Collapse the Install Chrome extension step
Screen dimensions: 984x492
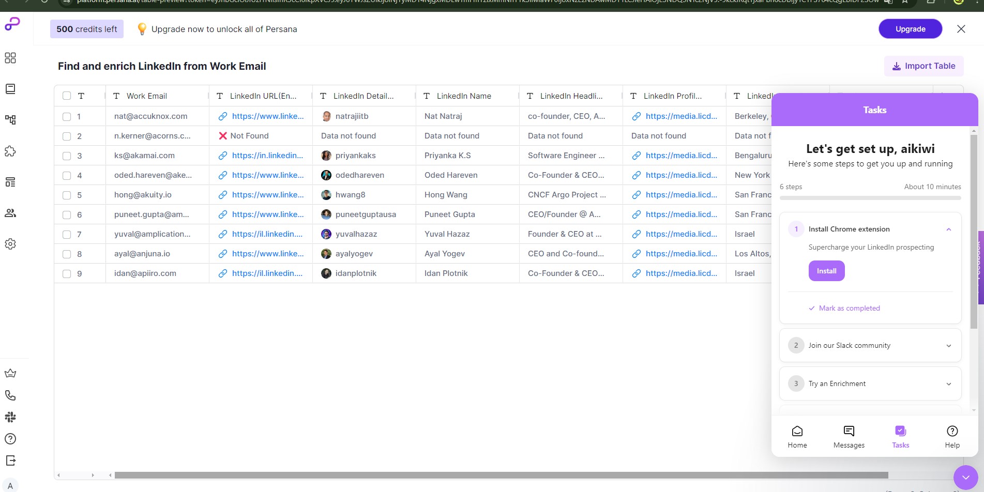[x=949, y=229]
